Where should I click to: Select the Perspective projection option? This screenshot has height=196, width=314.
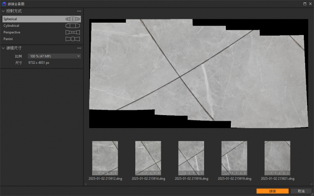click(x=42, y=32)
